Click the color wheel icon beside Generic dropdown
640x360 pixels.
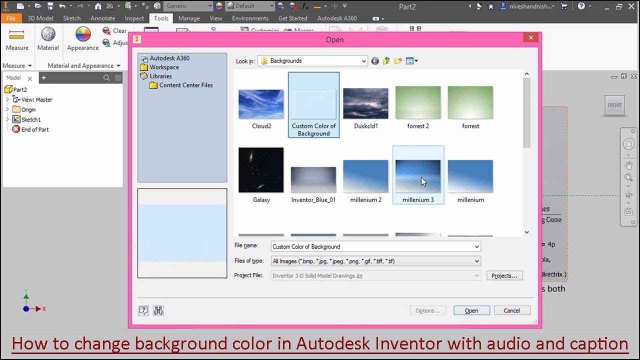pos(219,6)
